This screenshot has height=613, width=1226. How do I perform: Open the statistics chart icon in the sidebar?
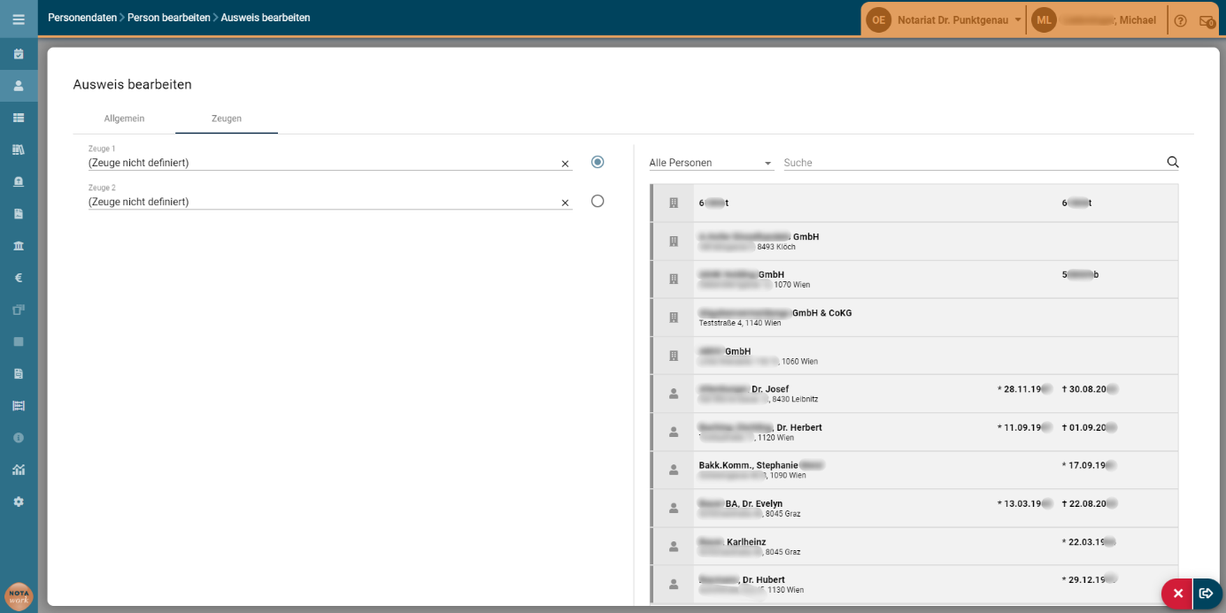19,470
